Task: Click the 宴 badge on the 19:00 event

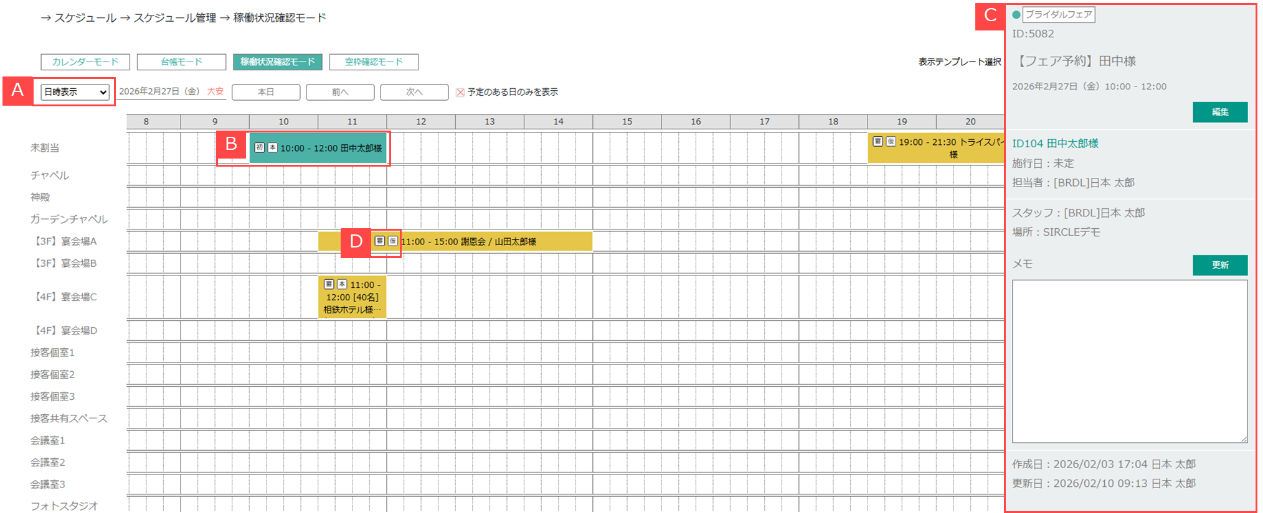Action: [877, 142]
